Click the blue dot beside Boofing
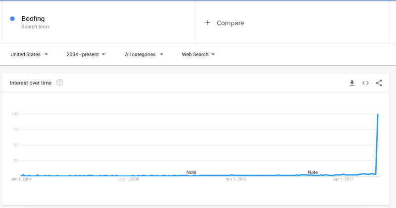Viewport: 396px width, 208px height. coord(12,19)
